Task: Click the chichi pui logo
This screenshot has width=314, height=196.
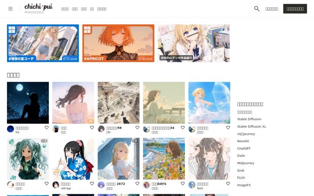Action: point(38,7)
